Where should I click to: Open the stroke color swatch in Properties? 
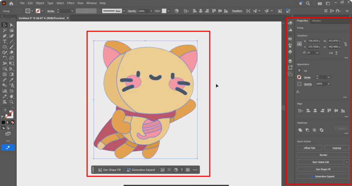[x=299, y=77]
